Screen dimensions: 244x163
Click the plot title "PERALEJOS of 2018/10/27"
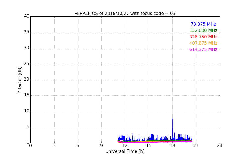tap(125, 14)
